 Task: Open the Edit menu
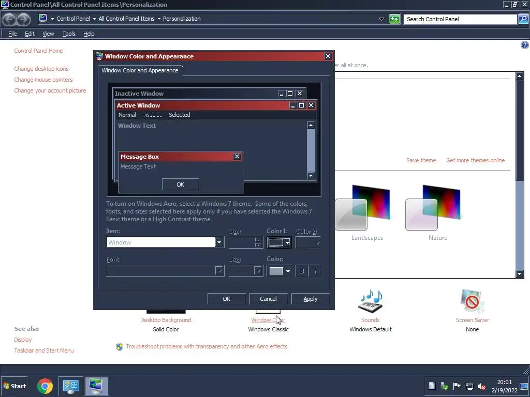tap(30, 34)
